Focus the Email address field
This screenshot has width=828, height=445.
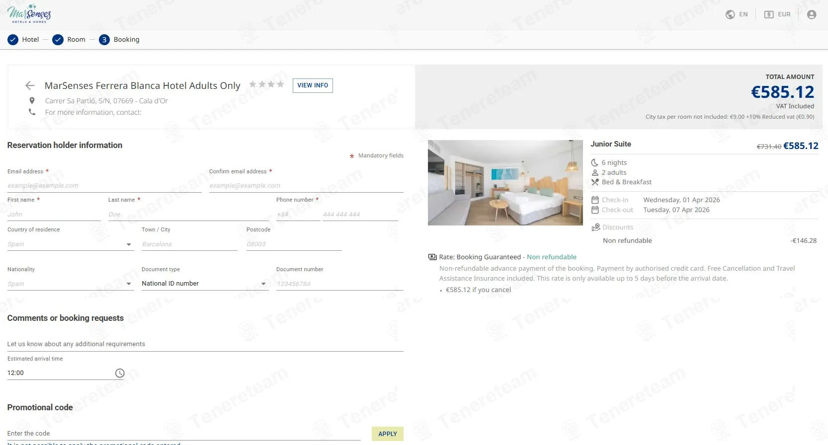tap(104, 186)
